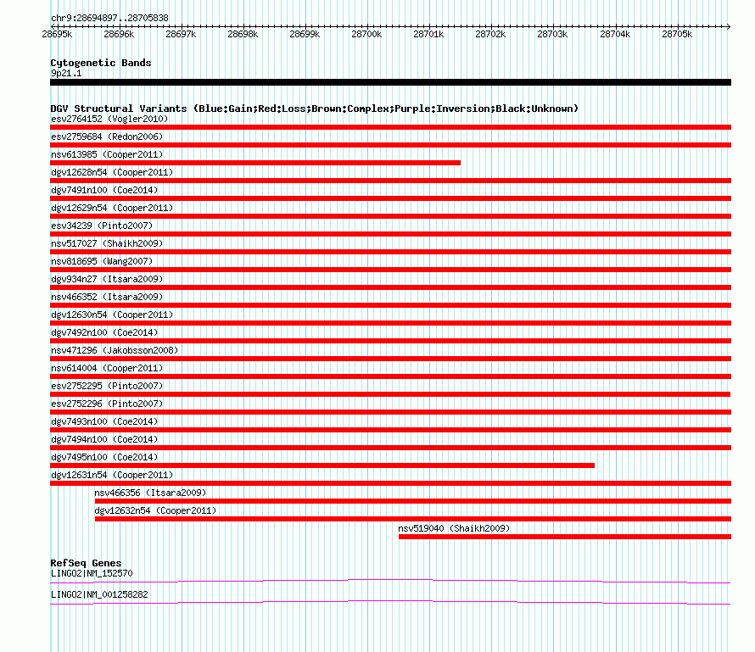Click the 28702k ruler tick label
Viewport: 755px width, 652px height.
tap(490, 34)
